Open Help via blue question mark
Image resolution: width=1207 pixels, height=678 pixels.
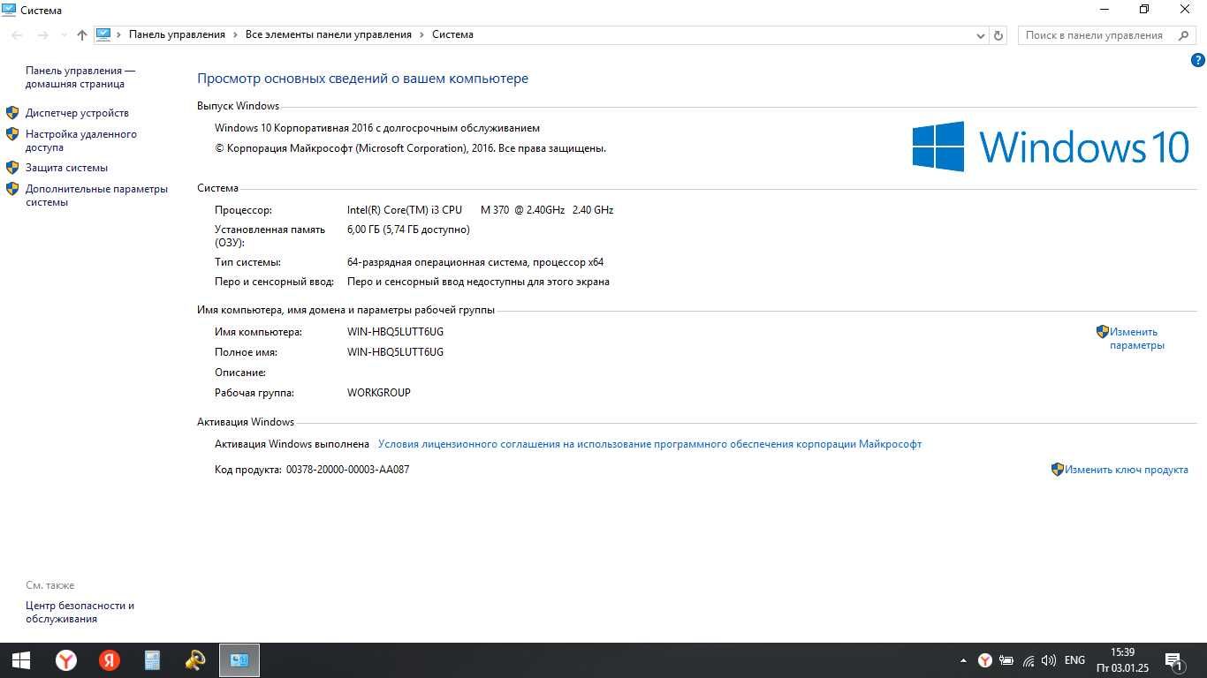click(1198, 61)
